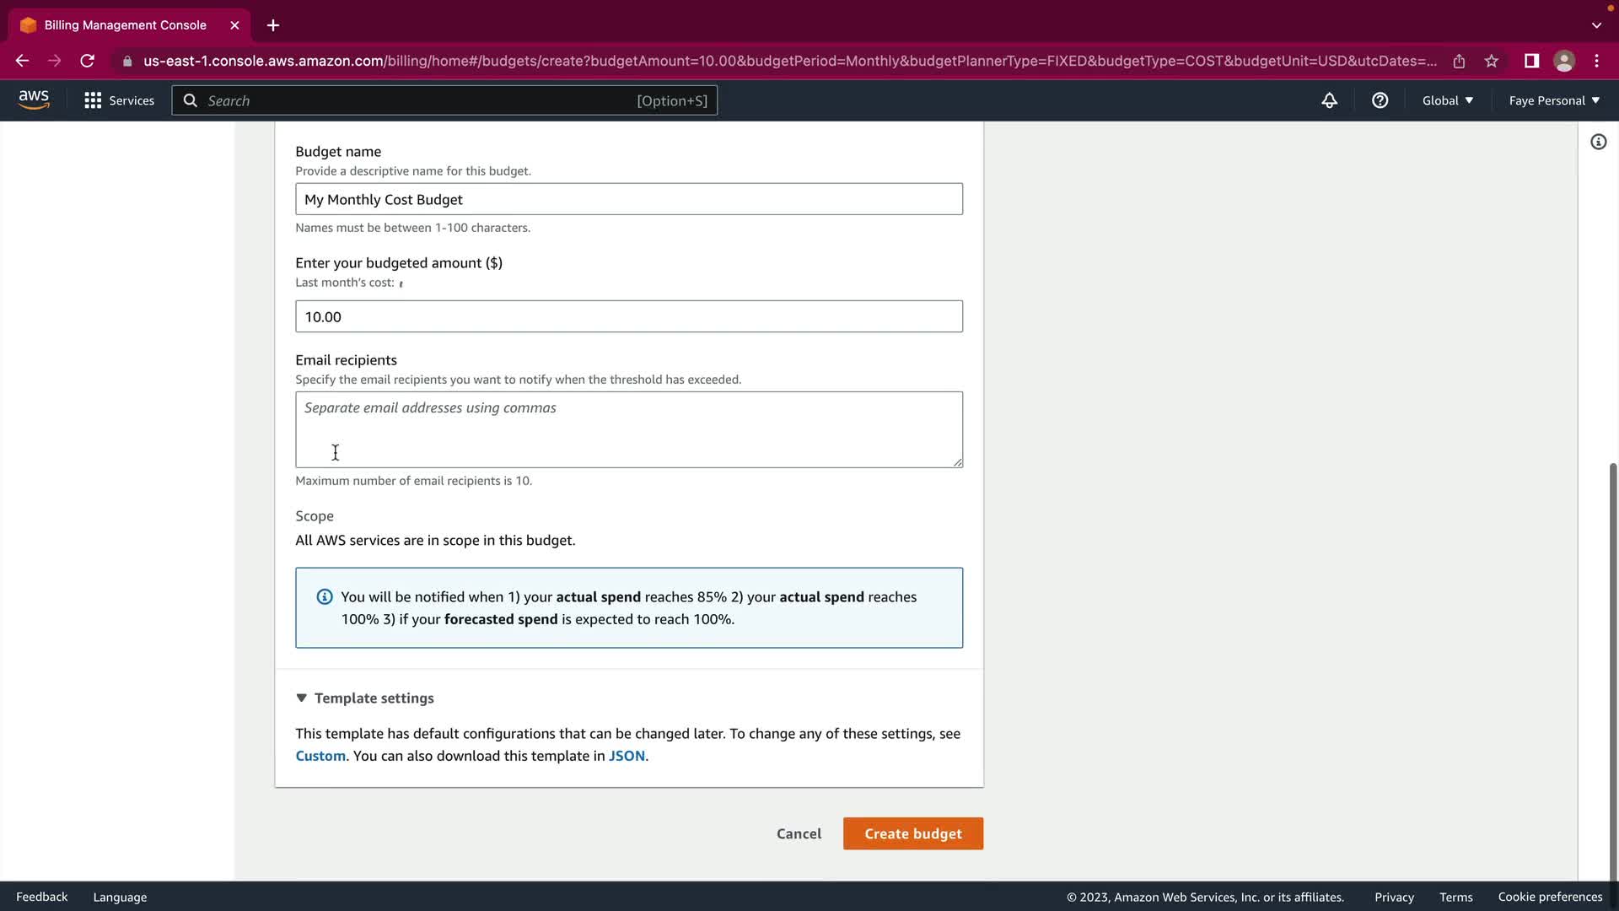The height and width of the screenshot is (911, 1619).
Task: Open the Custom settings link
Action: [320, 756]
